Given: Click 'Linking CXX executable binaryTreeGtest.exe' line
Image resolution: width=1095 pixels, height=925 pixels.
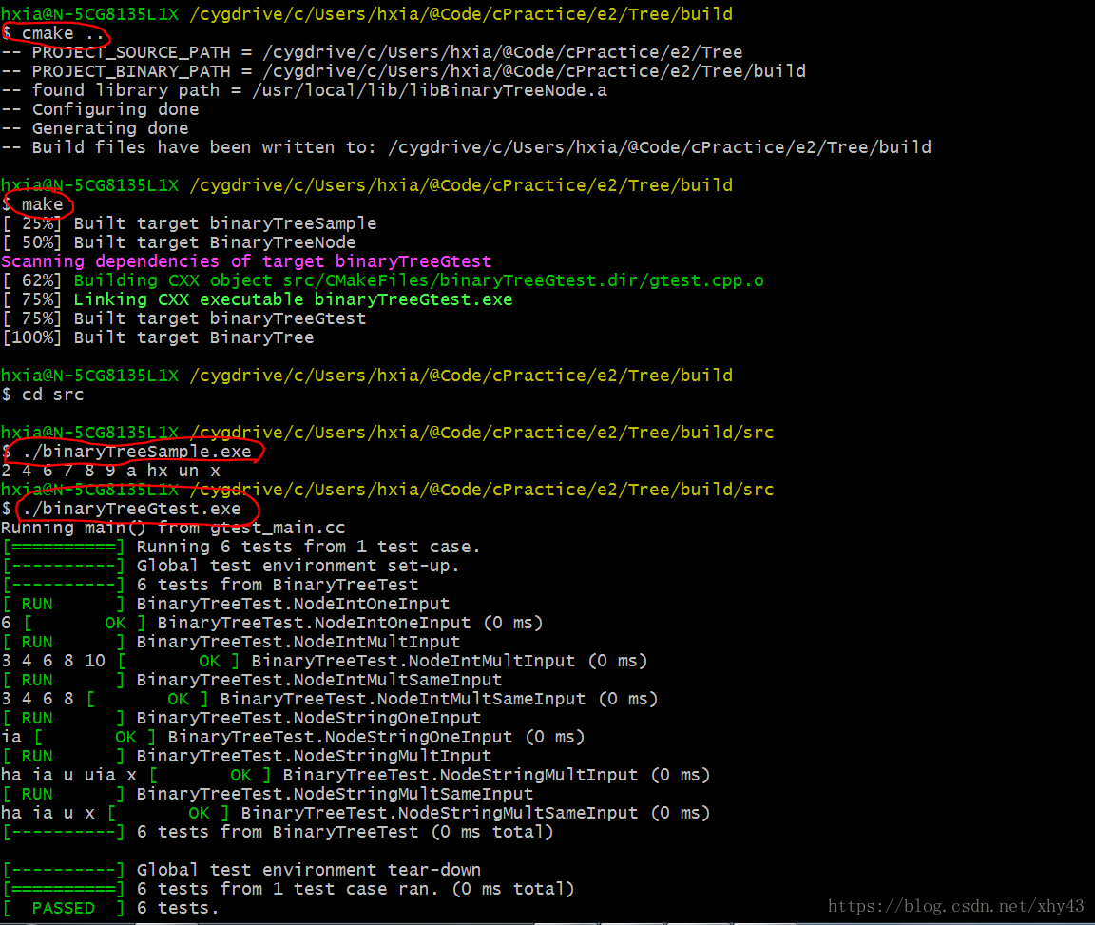Looking at the screenshot, I should (x=257, y=299).
